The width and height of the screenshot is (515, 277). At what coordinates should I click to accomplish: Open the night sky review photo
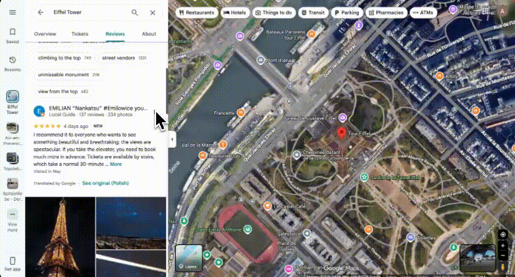pyautogui.click(x=131, y=223)
